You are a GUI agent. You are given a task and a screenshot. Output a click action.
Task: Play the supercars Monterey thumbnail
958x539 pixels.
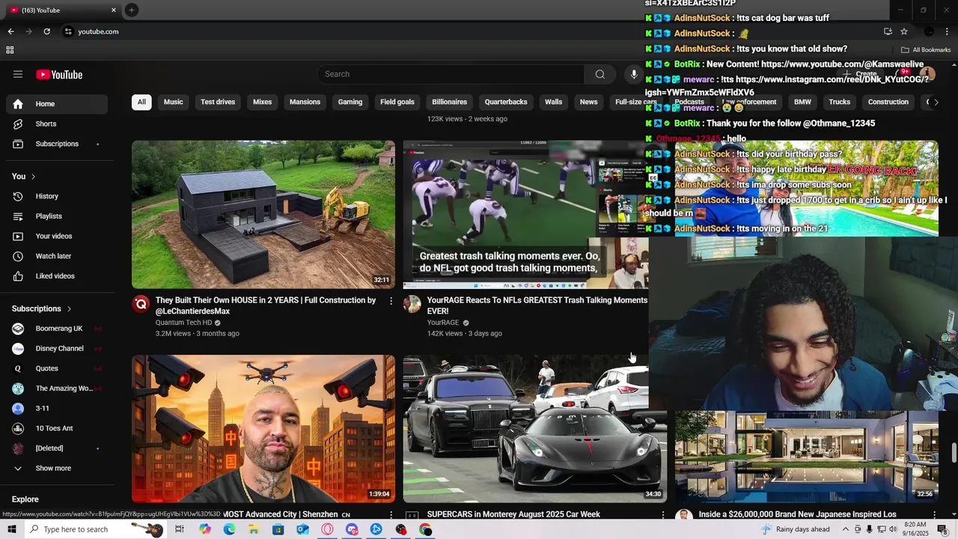(534, 429)
